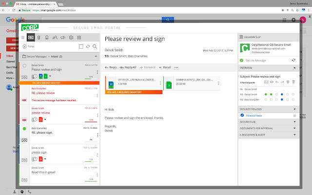Click the Gmail search button

(x=168, y=19)
